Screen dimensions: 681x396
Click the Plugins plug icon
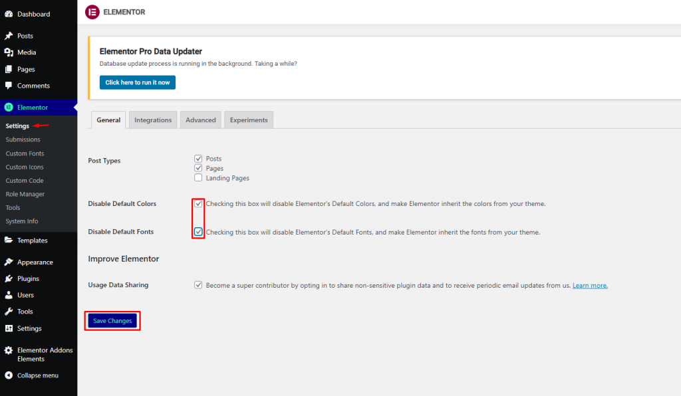(9, 278)
